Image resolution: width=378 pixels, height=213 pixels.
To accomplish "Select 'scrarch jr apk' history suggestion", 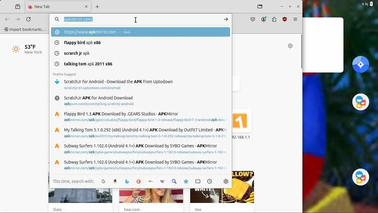I will click(141, 53).
